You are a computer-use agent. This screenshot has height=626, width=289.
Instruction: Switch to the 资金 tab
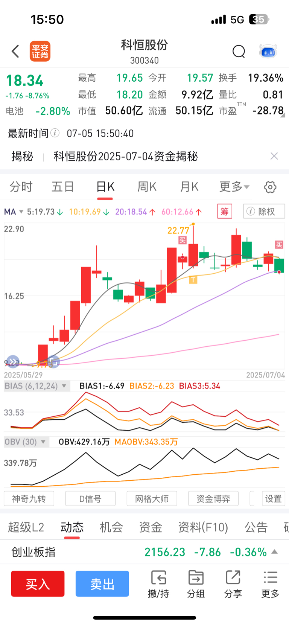(151, 527)
